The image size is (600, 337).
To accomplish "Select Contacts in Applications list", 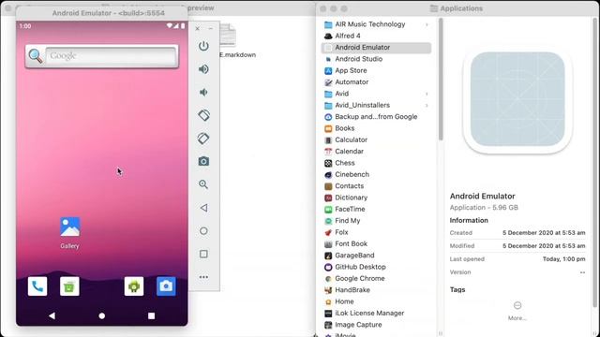I will pyautogui.click(x=376, y=185).
